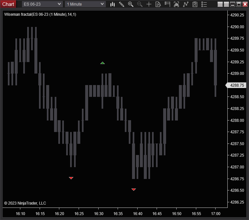
Task: Click the 4287.00 price axis label
Action: pos(237,167)
